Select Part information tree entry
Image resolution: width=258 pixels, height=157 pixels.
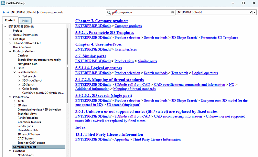click(28, 118)
